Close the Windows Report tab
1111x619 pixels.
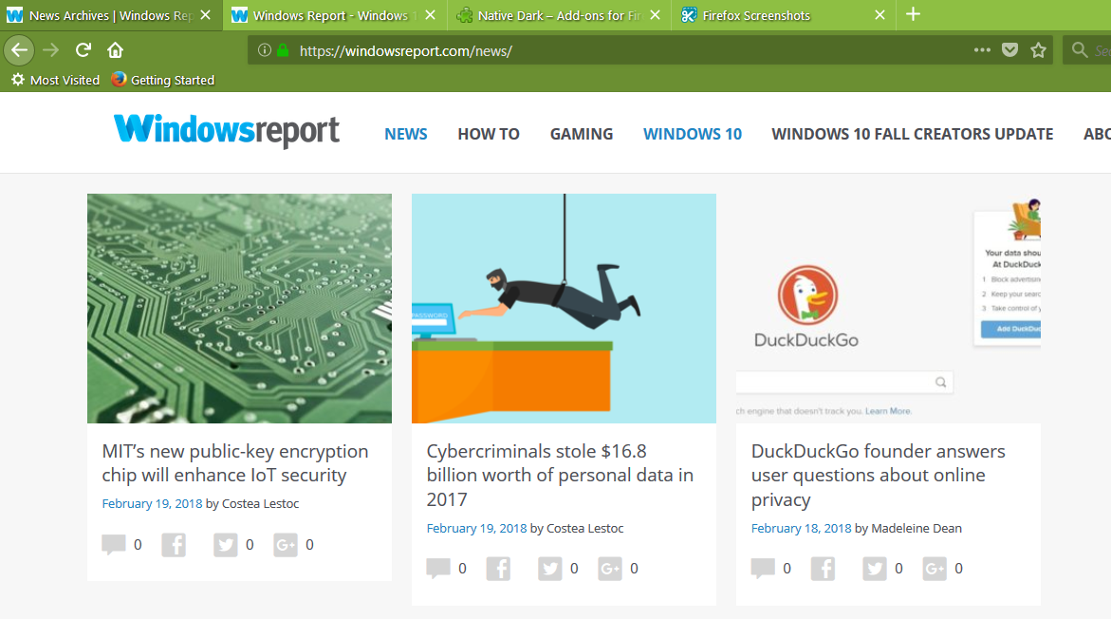pyautogui.click(x=430, y=15)
